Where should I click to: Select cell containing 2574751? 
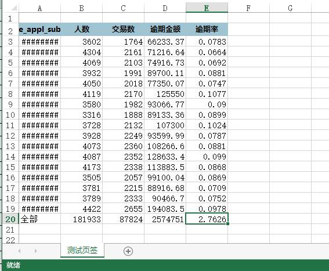[165, 219]
